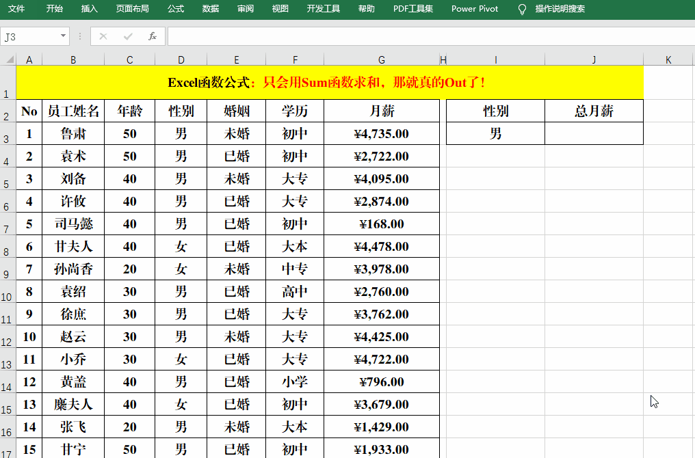Image resolution: width=695 pixels, height=458 pixels.
Task: Select column C header
Action: pyautogui.click(x=129, y=59)
